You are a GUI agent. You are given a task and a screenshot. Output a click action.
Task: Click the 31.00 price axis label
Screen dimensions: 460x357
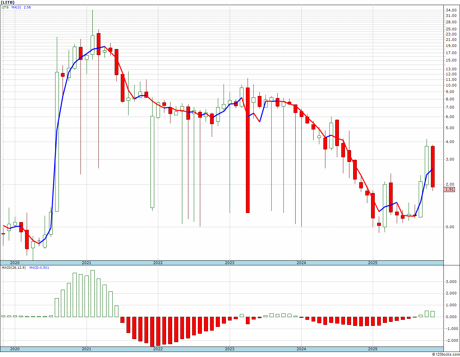(451, 16)
